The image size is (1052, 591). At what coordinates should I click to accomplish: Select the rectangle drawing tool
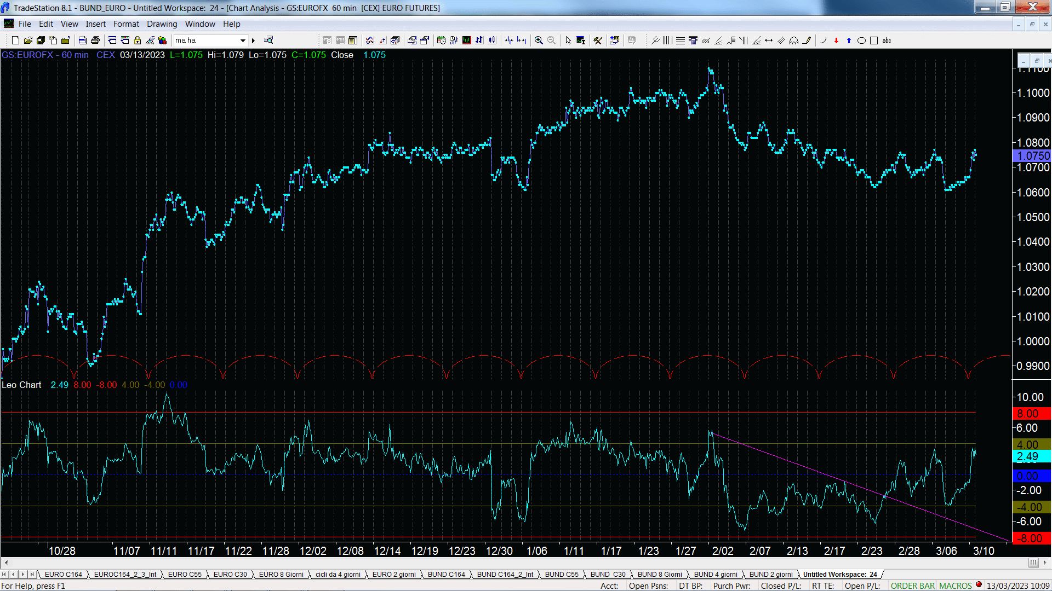pos(874,40)
